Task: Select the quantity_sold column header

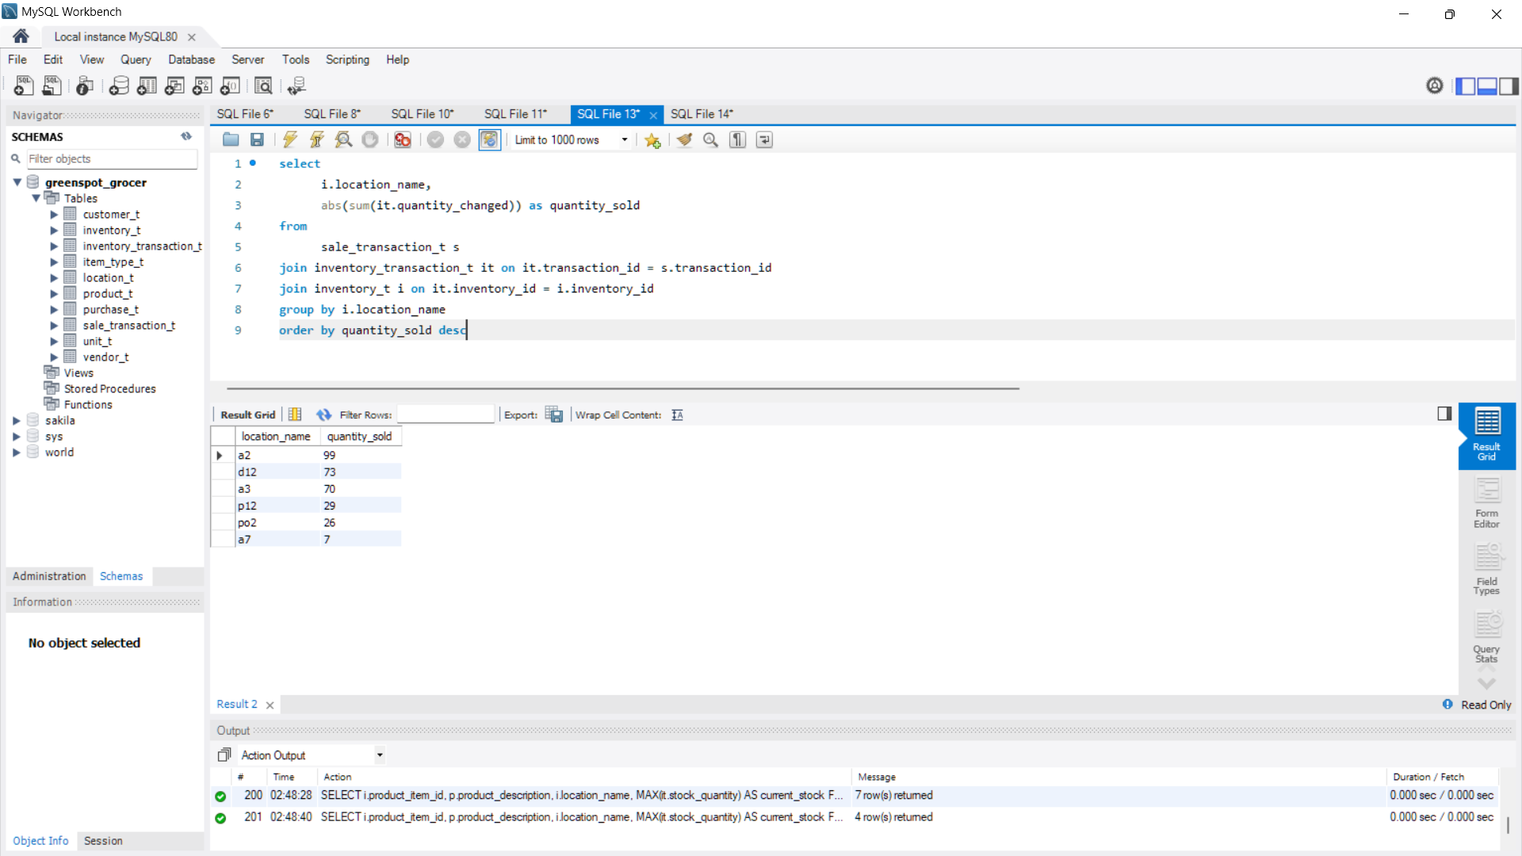Action: click(360, 436)
